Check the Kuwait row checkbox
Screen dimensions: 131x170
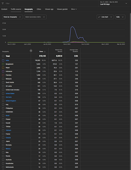3,123
